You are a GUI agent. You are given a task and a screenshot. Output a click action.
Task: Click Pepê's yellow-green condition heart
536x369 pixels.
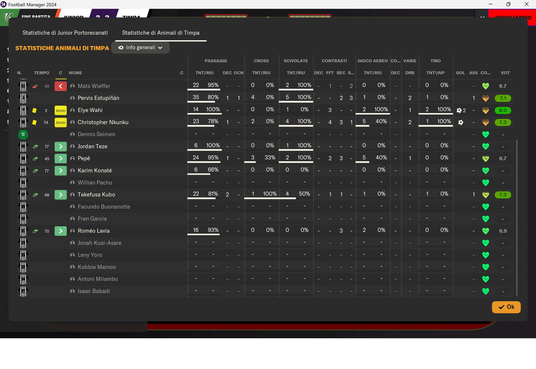coord(485,159)
